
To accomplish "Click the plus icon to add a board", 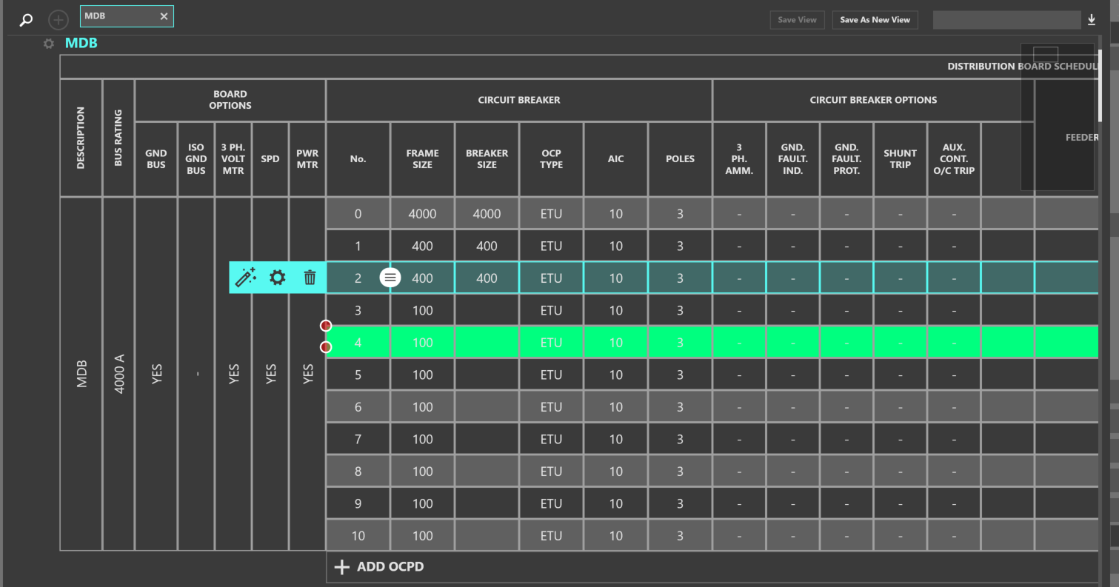I will (58, 19).
